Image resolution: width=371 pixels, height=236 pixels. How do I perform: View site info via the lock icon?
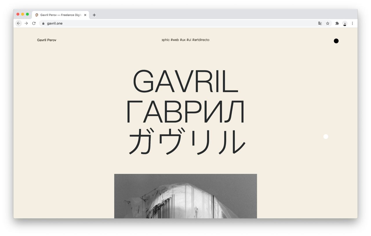43,23
